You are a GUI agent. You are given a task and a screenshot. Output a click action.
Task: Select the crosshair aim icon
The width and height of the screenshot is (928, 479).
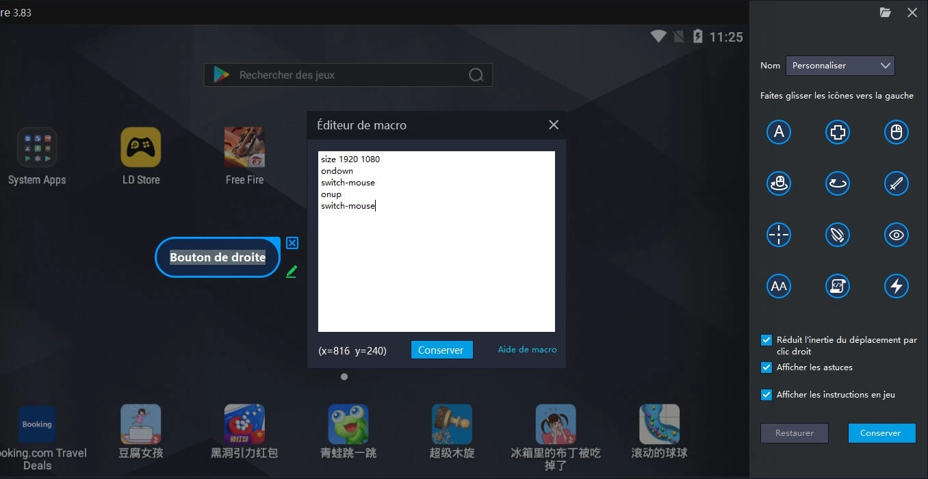pyautogui.click(x=779, y=235)
